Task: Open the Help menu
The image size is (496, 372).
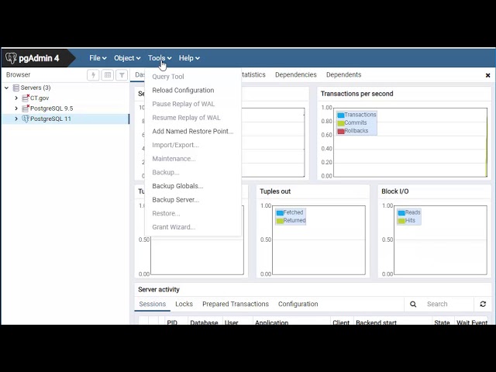Action: 189,58
